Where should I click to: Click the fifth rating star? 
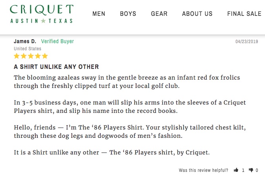45,56
